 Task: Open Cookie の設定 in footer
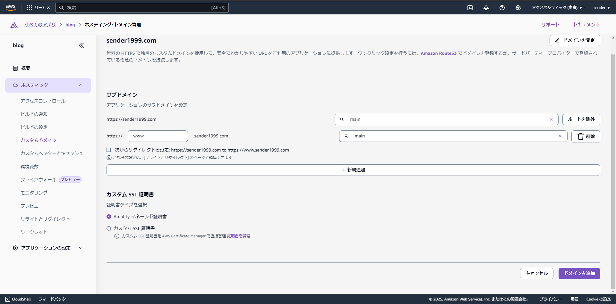(x=599, y=299)
